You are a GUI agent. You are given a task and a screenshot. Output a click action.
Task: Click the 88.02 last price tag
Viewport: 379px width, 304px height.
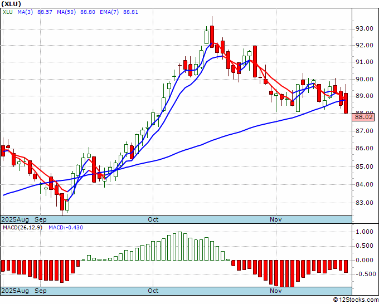[363, 117]
